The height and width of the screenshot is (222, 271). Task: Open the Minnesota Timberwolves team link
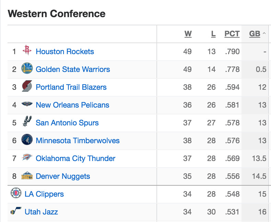coord(78,140)
